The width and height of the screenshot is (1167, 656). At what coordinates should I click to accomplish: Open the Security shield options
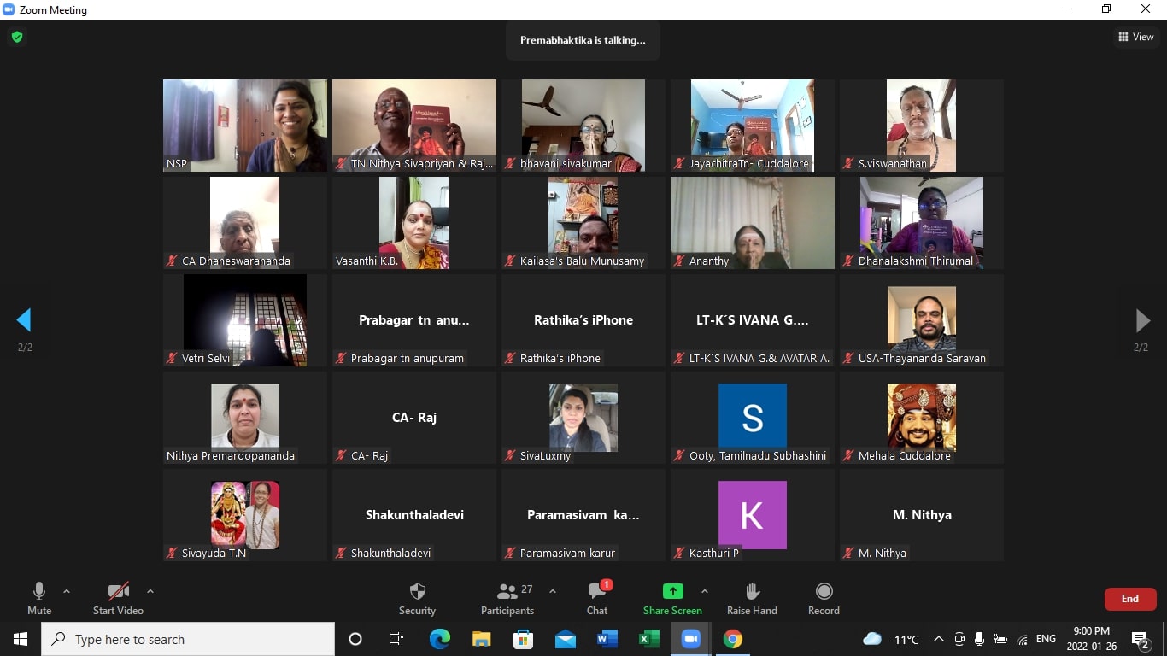[417, 598]
